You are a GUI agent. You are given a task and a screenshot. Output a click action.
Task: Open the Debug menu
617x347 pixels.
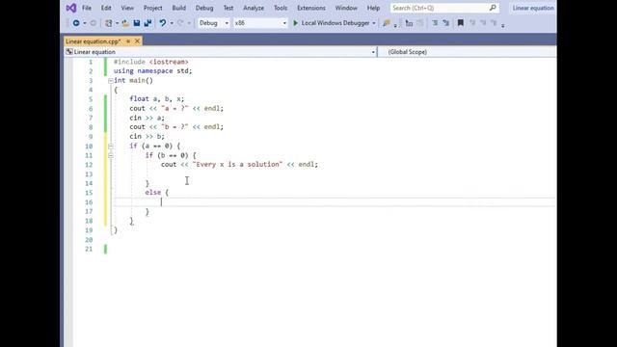click(x=204, y=8)
